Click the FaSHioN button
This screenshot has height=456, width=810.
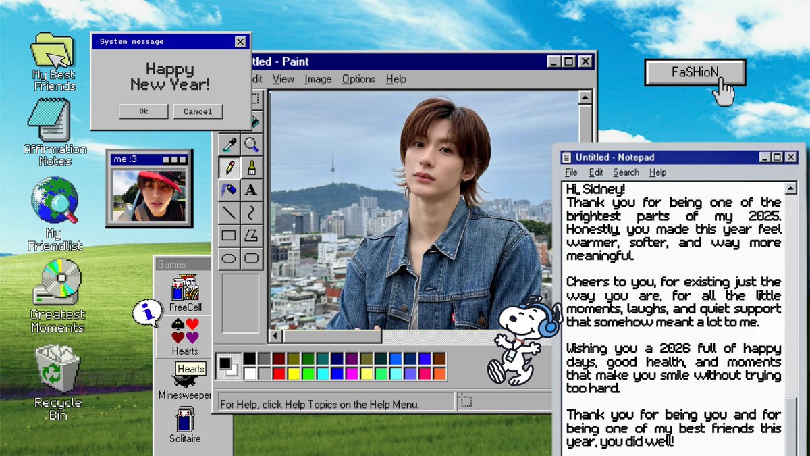click(x=695, y=72)
